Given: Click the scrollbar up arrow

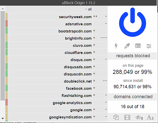Looking at the screenshot, I should [x=3, y=9].
